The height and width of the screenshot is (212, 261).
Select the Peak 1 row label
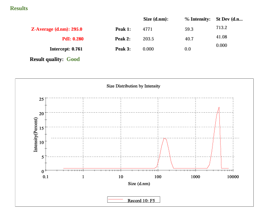point(123,29)
